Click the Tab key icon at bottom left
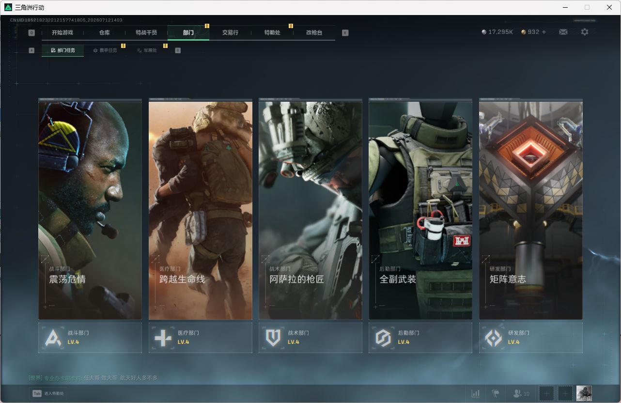The image size is (621, 403). coord(37,393)
